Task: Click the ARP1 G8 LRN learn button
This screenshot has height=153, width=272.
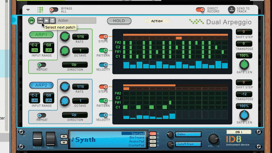Action: tap(49, 50)
